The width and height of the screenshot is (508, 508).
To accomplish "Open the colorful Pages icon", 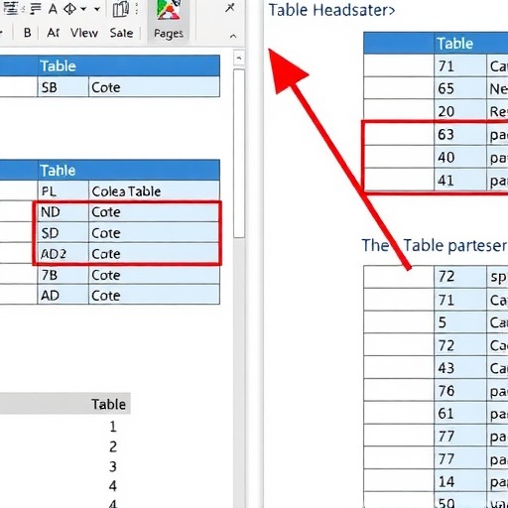I will [169, 10].
